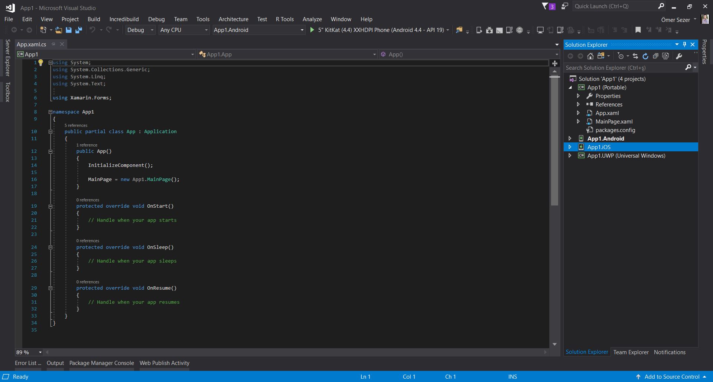The height and width of the screenshot is (382, 713).
Task: Open the Android Adb Command Prompt icon
Action: tap(499, 30)
